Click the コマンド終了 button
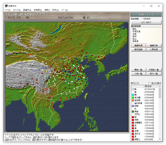This screenshot has width=166, height=145. tap(146, 23)
